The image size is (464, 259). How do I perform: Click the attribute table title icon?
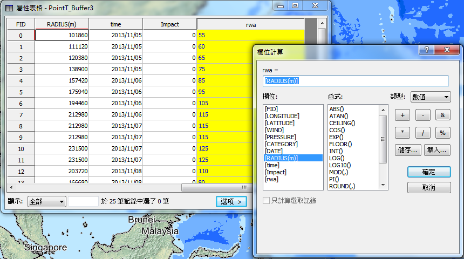[10, 6]
